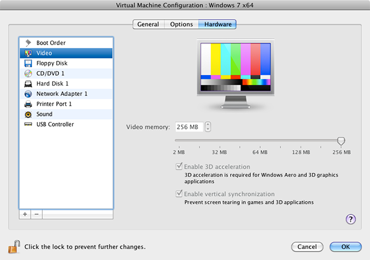Select USB Controller in the hardware list

(66, 124)
